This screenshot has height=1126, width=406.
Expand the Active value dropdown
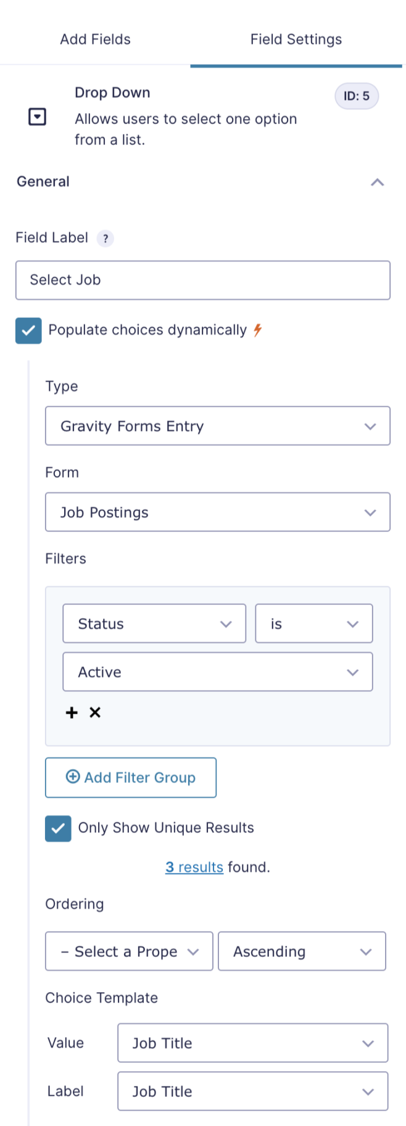tap(218, 672)
